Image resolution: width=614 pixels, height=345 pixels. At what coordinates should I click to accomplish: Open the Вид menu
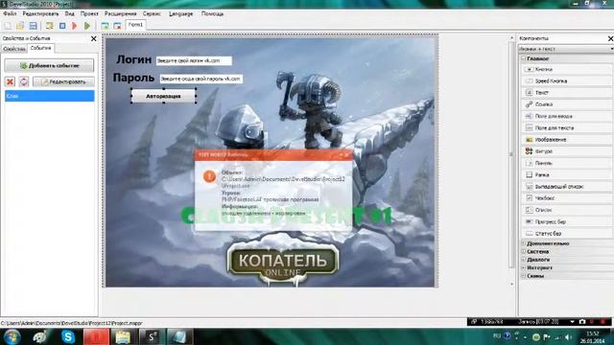click(x=70, y=13)
